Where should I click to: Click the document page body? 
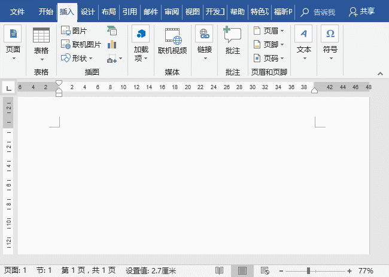tap(193, 175)
